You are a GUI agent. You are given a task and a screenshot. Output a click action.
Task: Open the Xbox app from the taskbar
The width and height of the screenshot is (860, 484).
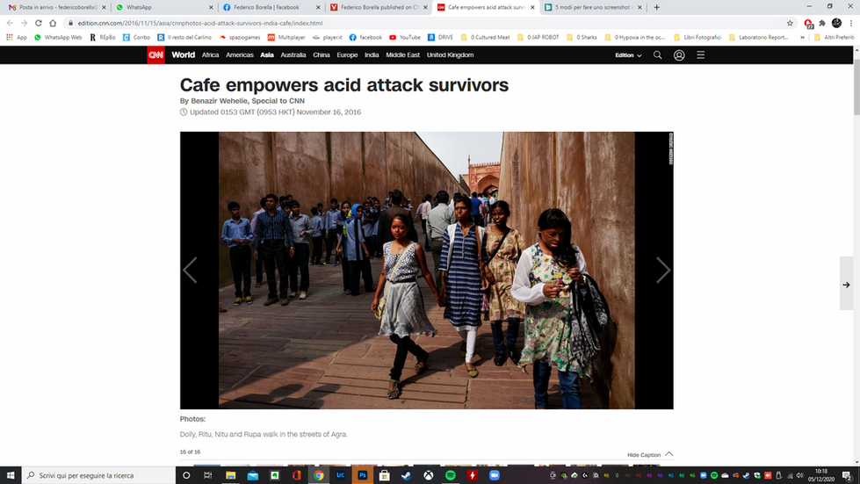[429, 475]
